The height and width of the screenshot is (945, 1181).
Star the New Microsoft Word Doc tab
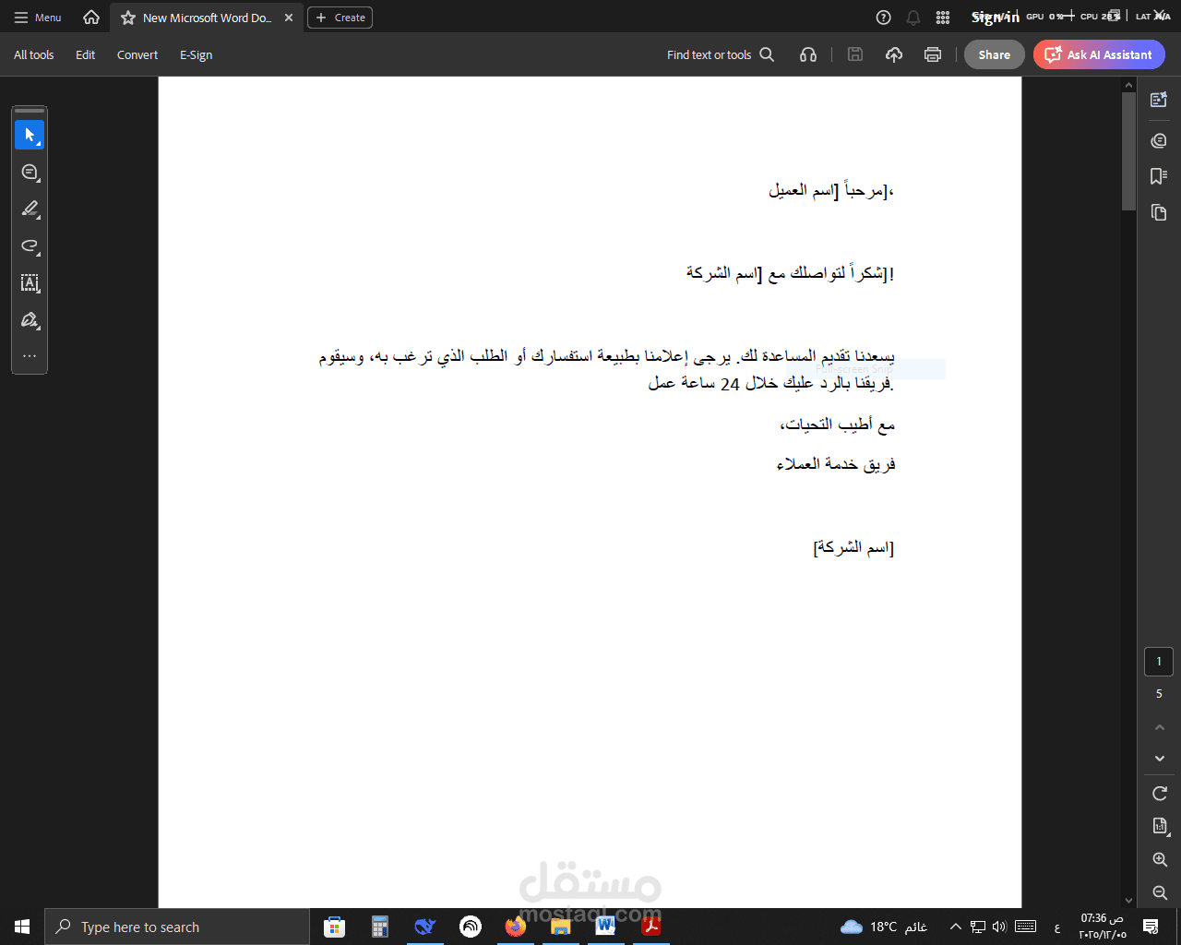[x=128, y=18]
